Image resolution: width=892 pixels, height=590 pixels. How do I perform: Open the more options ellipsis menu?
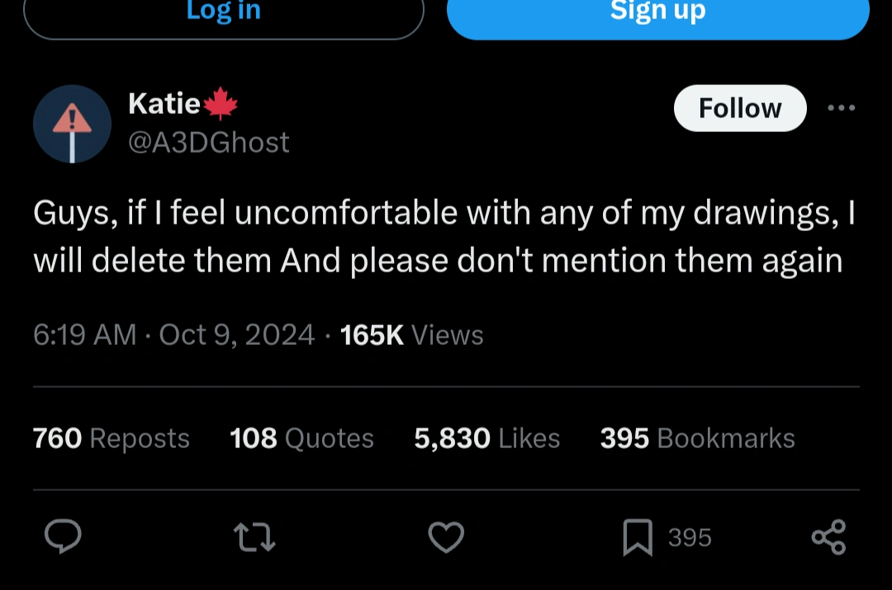[842, 108]
